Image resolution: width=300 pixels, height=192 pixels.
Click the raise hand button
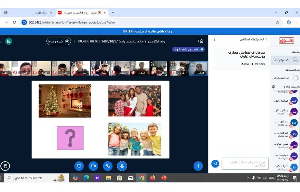click(x=5, y=166)
